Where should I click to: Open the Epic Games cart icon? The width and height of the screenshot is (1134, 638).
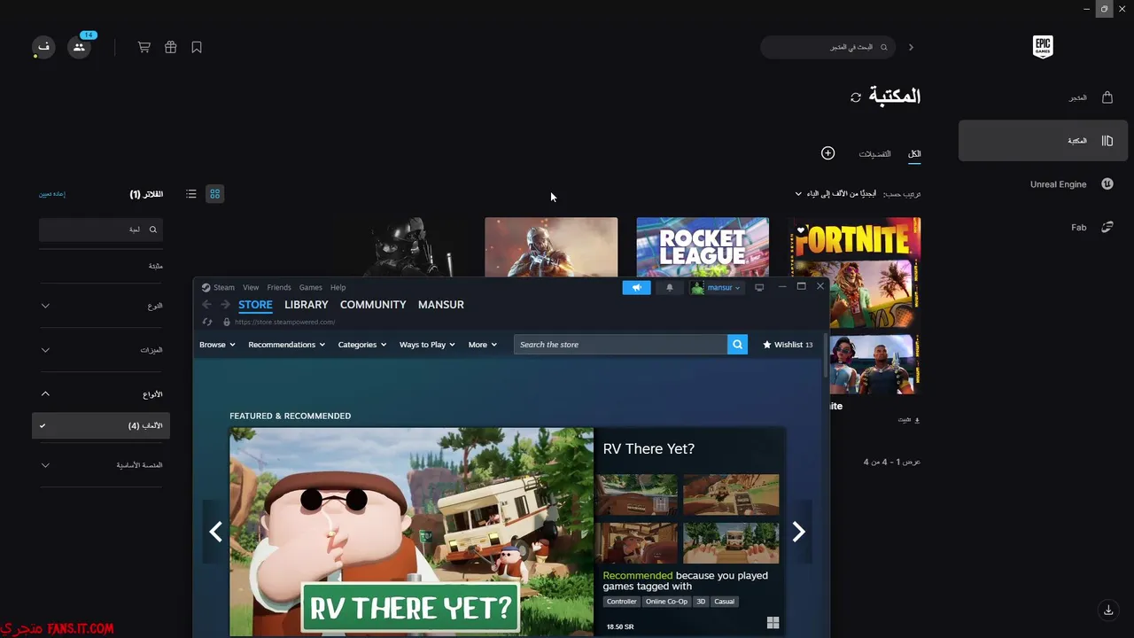[144, 47]
